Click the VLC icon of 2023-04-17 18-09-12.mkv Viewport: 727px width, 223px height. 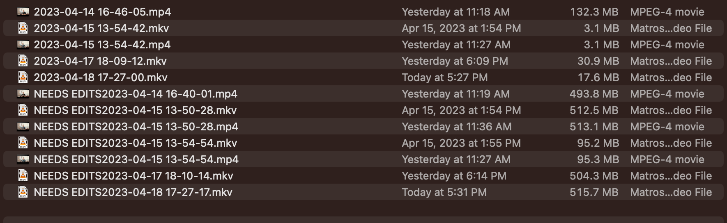tap(23, 61)
